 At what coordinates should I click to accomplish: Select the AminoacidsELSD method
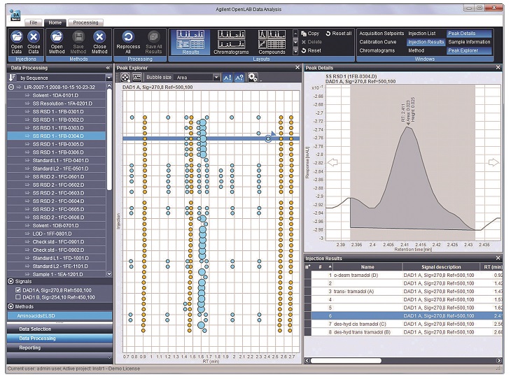[x=59, y=315]
